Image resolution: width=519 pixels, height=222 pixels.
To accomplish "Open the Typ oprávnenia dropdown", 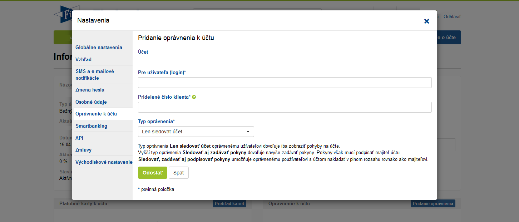I will 196,132.
